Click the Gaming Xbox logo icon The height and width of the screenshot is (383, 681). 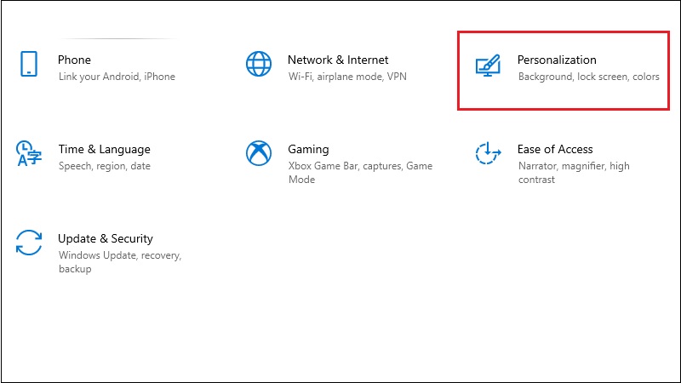[x=259, y=153]
